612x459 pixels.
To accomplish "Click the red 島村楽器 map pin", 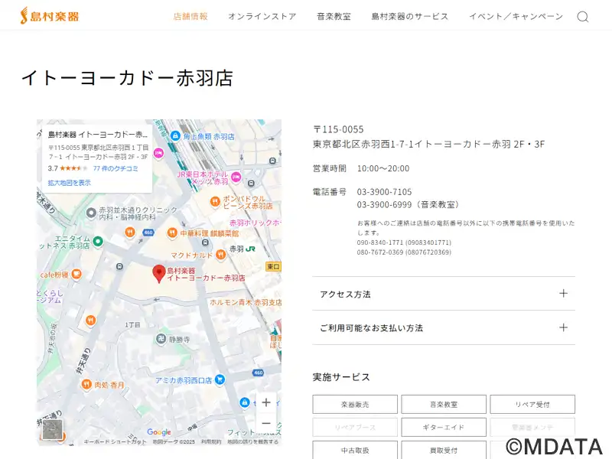I will [159, 273].
